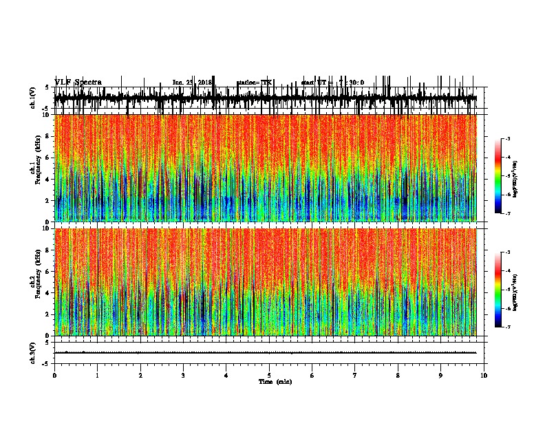Screen dimensions: 545x421
Task: Click the 6 minute tick label on time axis
Action: click(312, 376)
